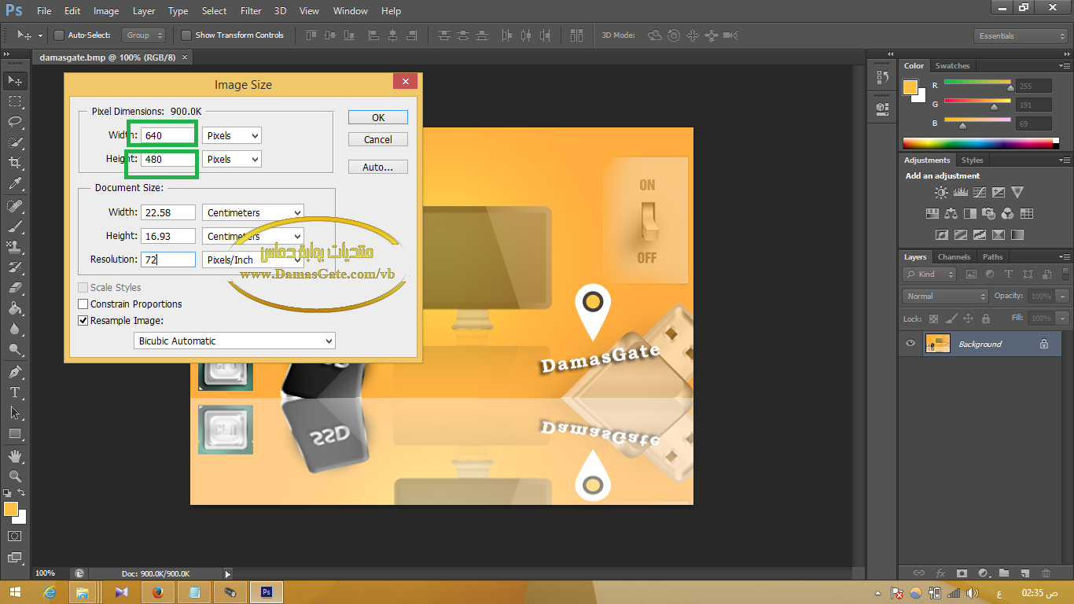
Task: Click foreground color swatch in Color panel
Action: pyautogui.click(x=910, y=87)
